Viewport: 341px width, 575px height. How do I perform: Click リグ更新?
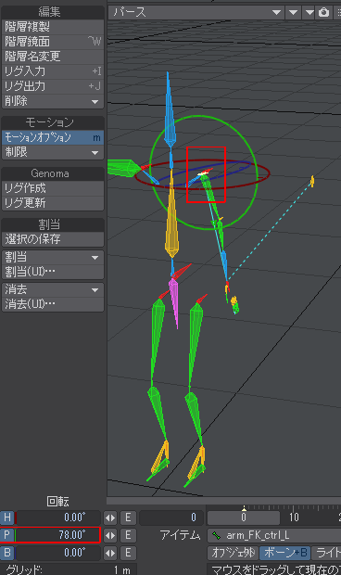53,203
